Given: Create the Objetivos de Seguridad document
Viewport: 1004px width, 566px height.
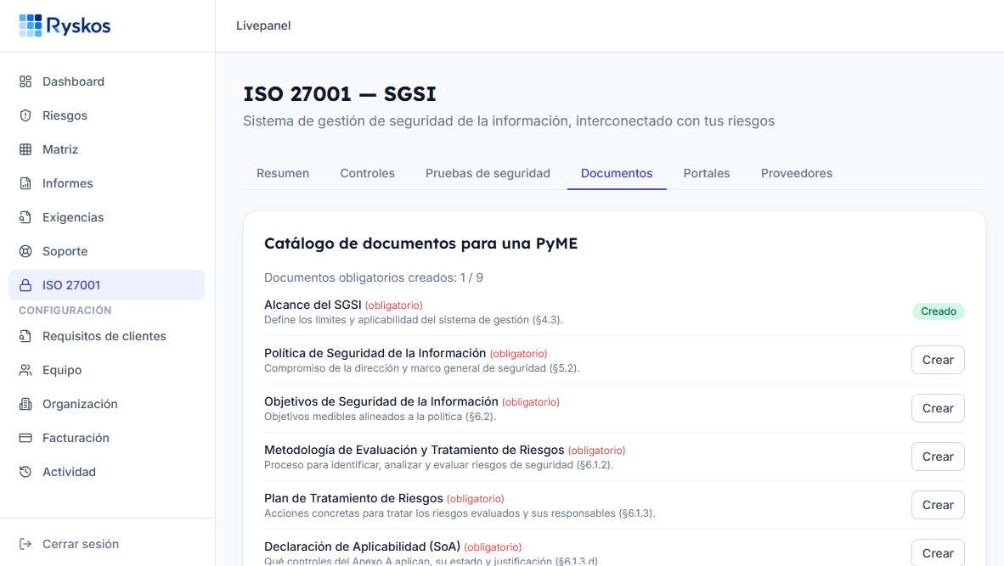Looking at the screenshot, I should coord(938,408).
